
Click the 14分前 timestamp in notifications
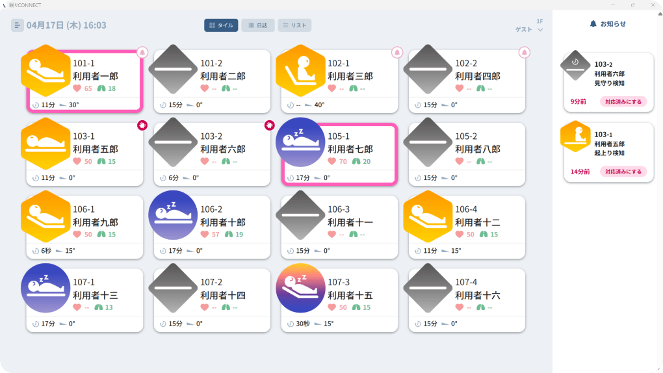point(580,172)
